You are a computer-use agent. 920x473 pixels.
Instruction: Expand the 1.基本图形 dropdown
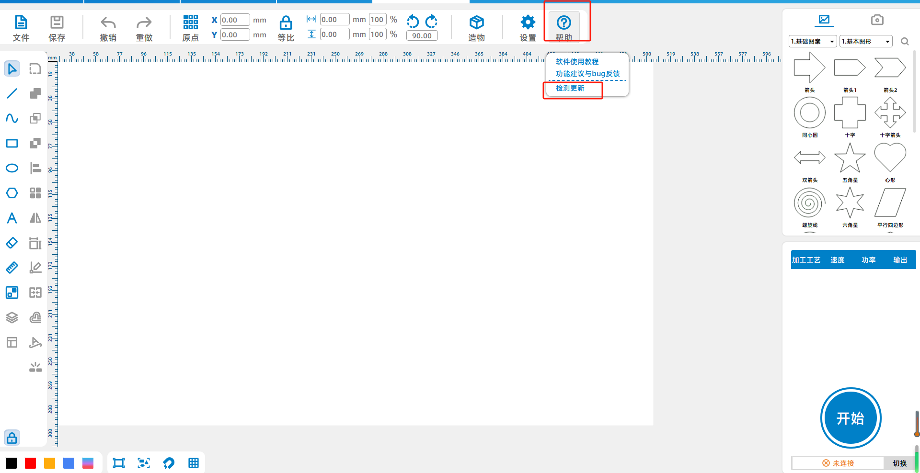tap(866, 41)
